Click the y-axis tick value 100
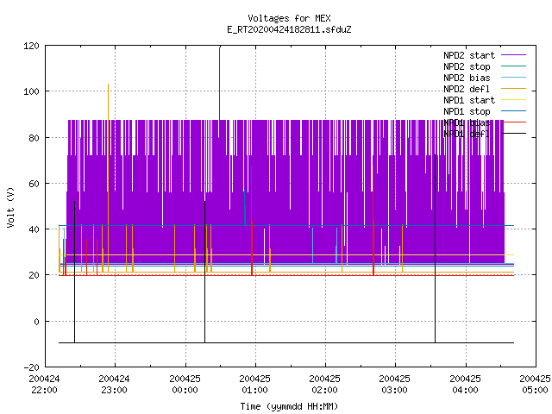Image resolution: width=552 pixels, height=414 pixels. point(31,91)
